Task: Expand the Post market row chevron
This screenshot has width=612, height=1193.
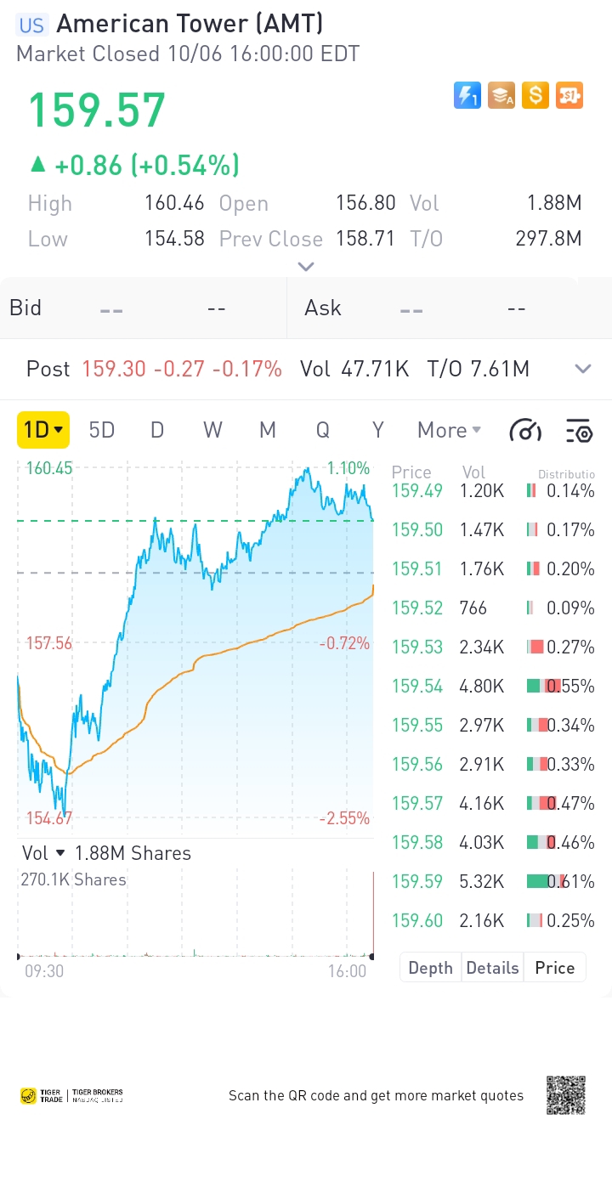Action: click(583, 369)
